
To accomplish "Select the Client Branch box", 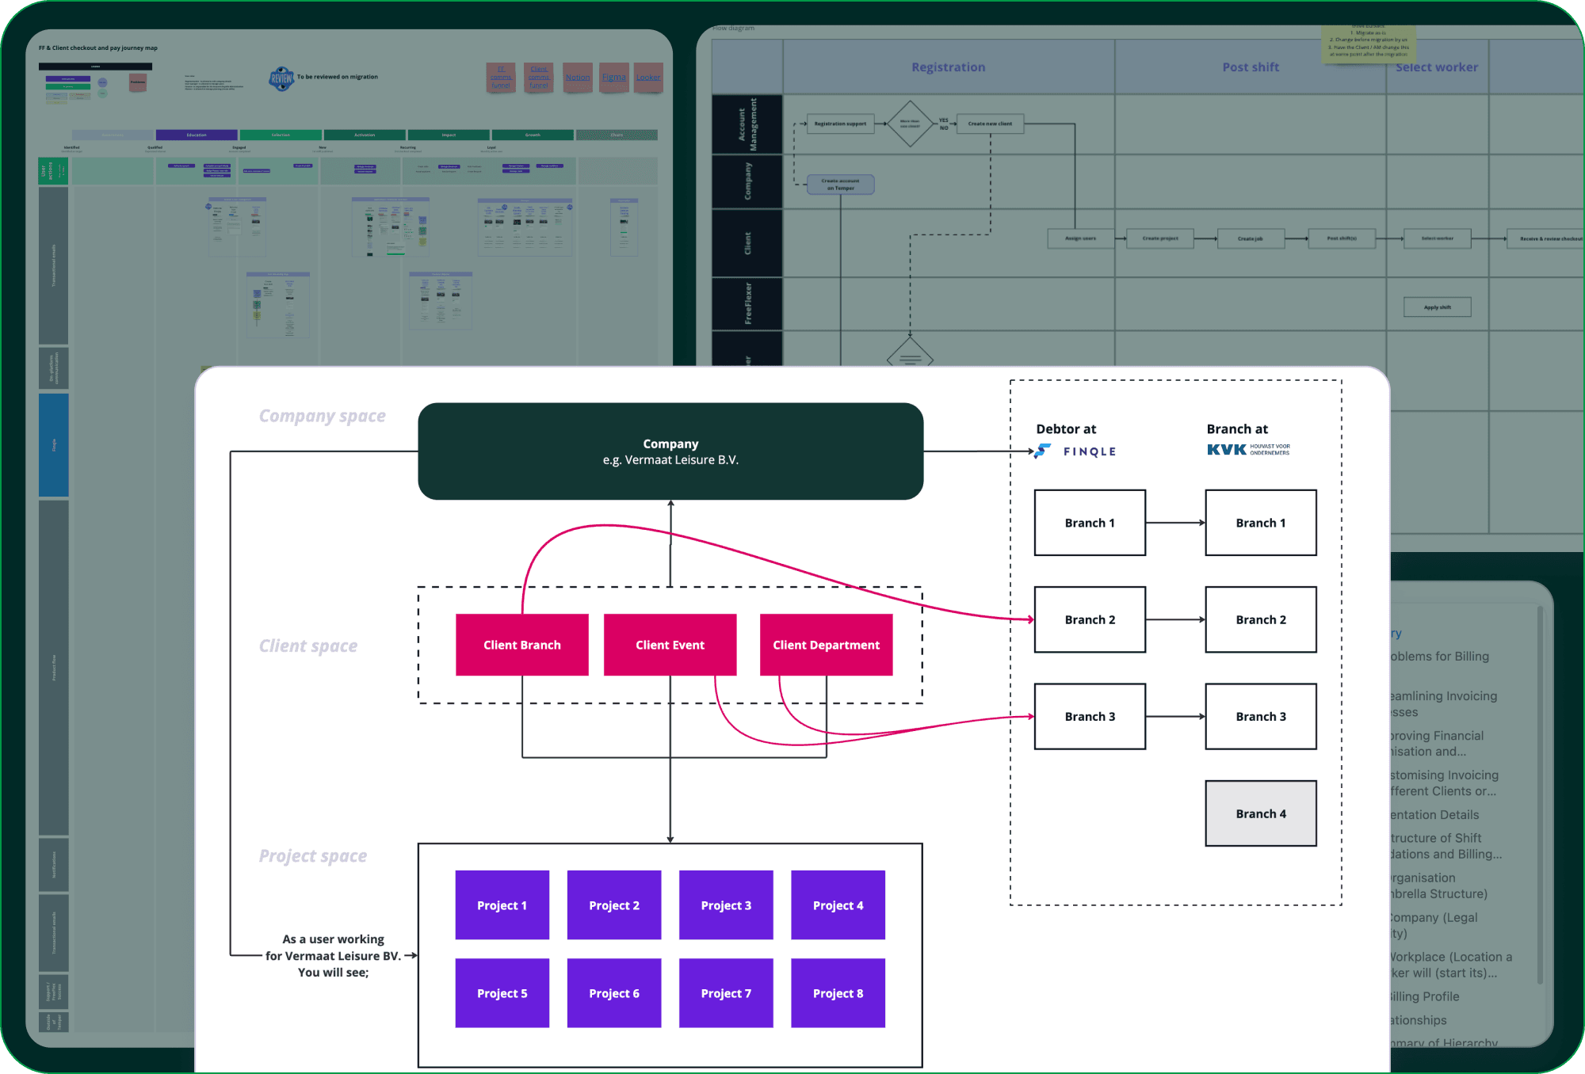I will (x=521, y=645).
